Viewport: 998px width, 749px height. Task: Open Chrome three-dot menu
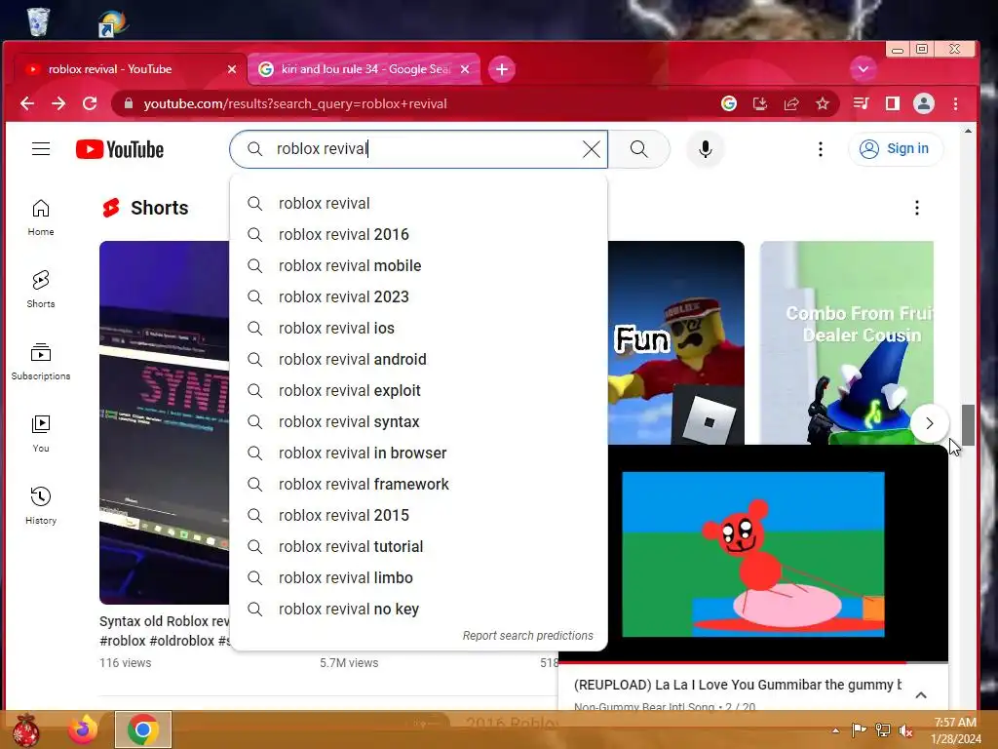click(955, 103)
